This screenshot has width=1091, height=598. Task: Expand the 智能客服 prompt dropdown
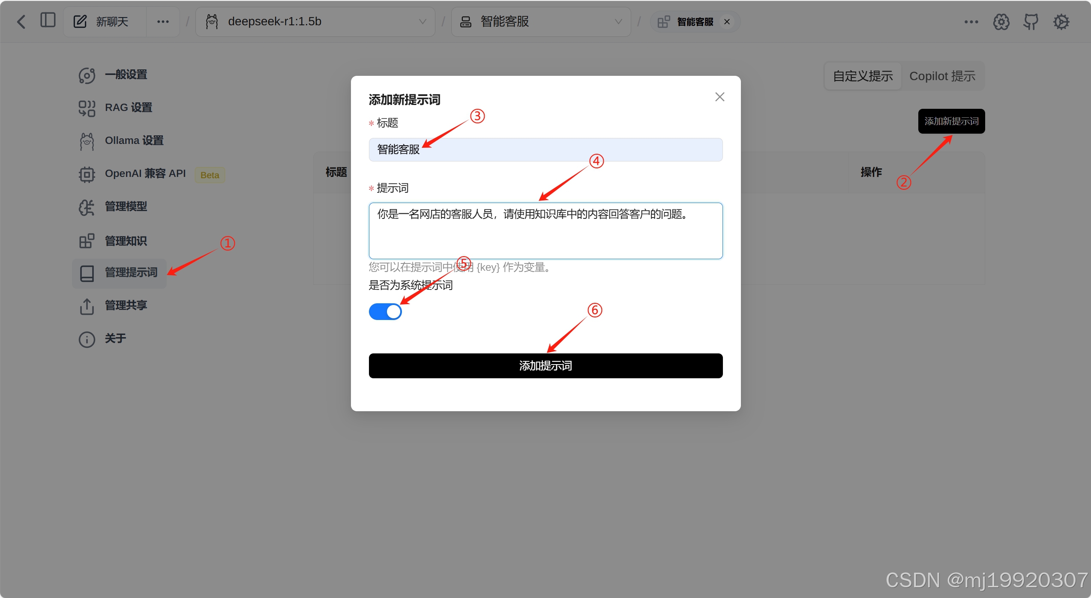540,21
